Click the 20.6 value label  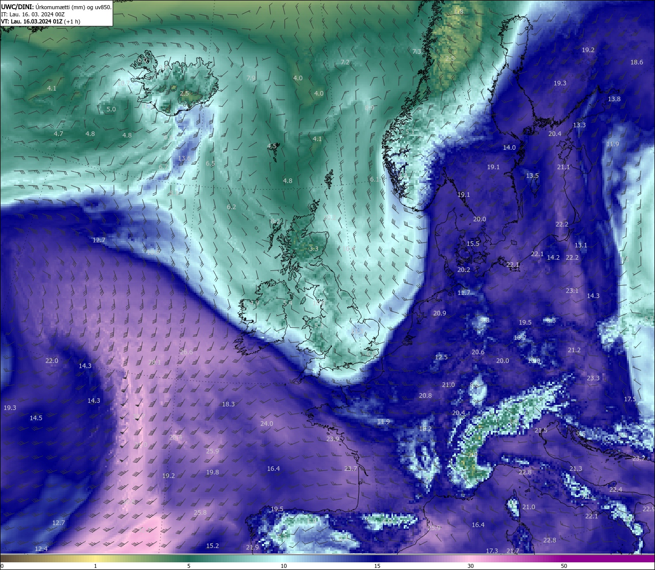tap(478, 352)
